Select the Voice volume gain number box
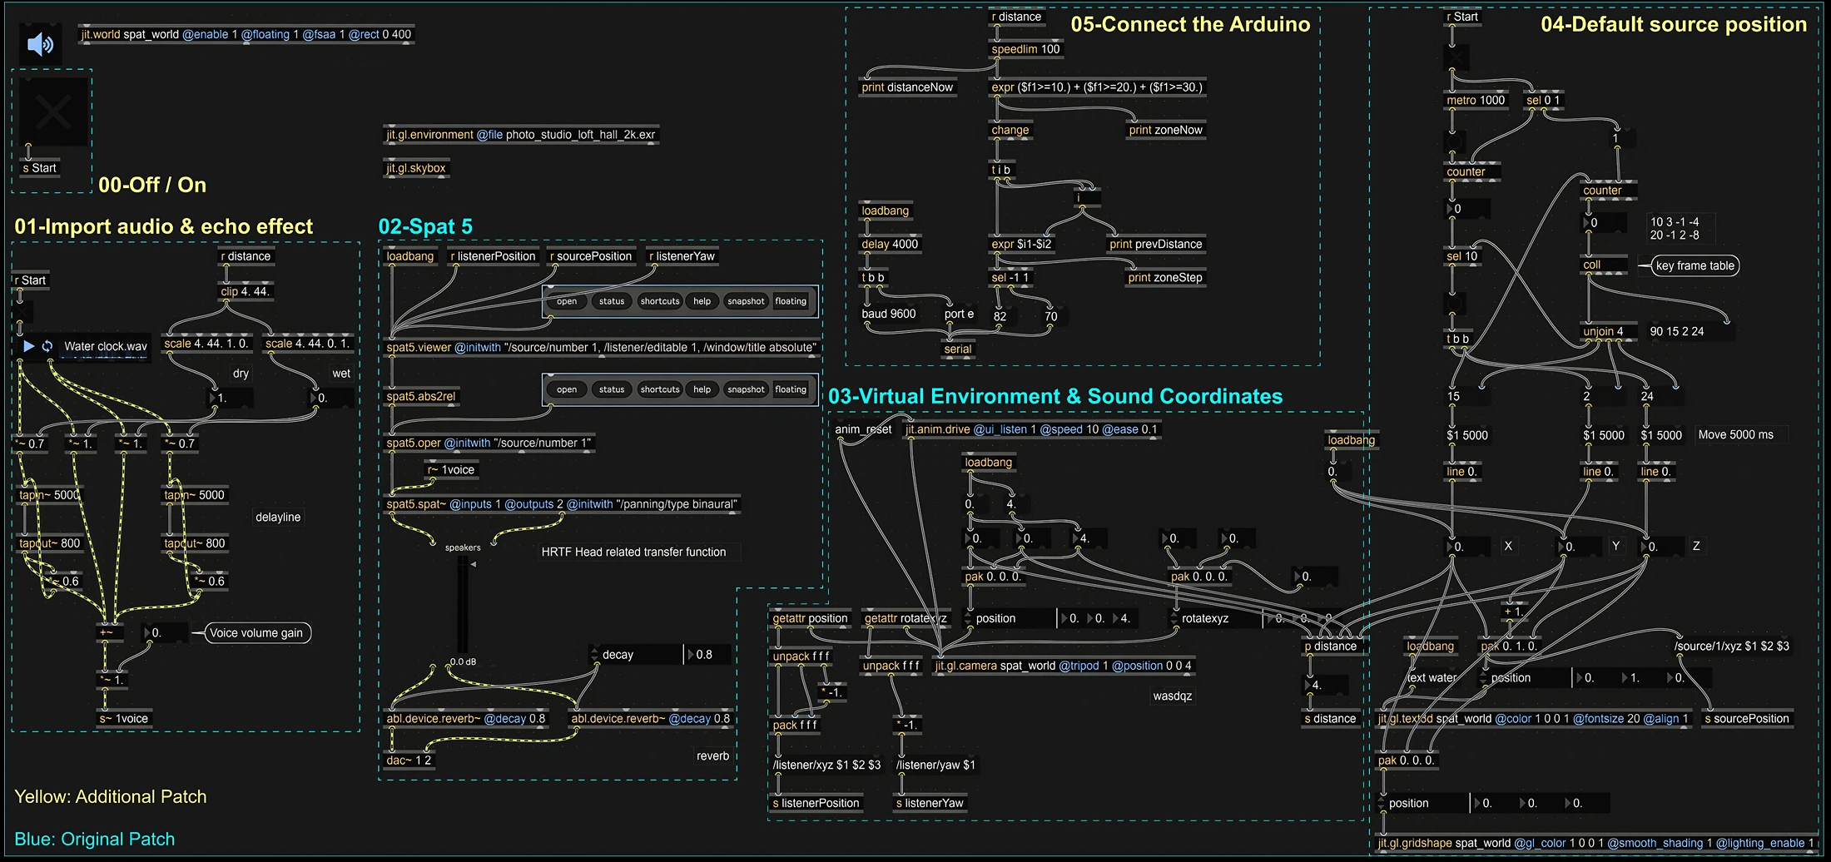Screen dimensions: 1831x862 165,633
